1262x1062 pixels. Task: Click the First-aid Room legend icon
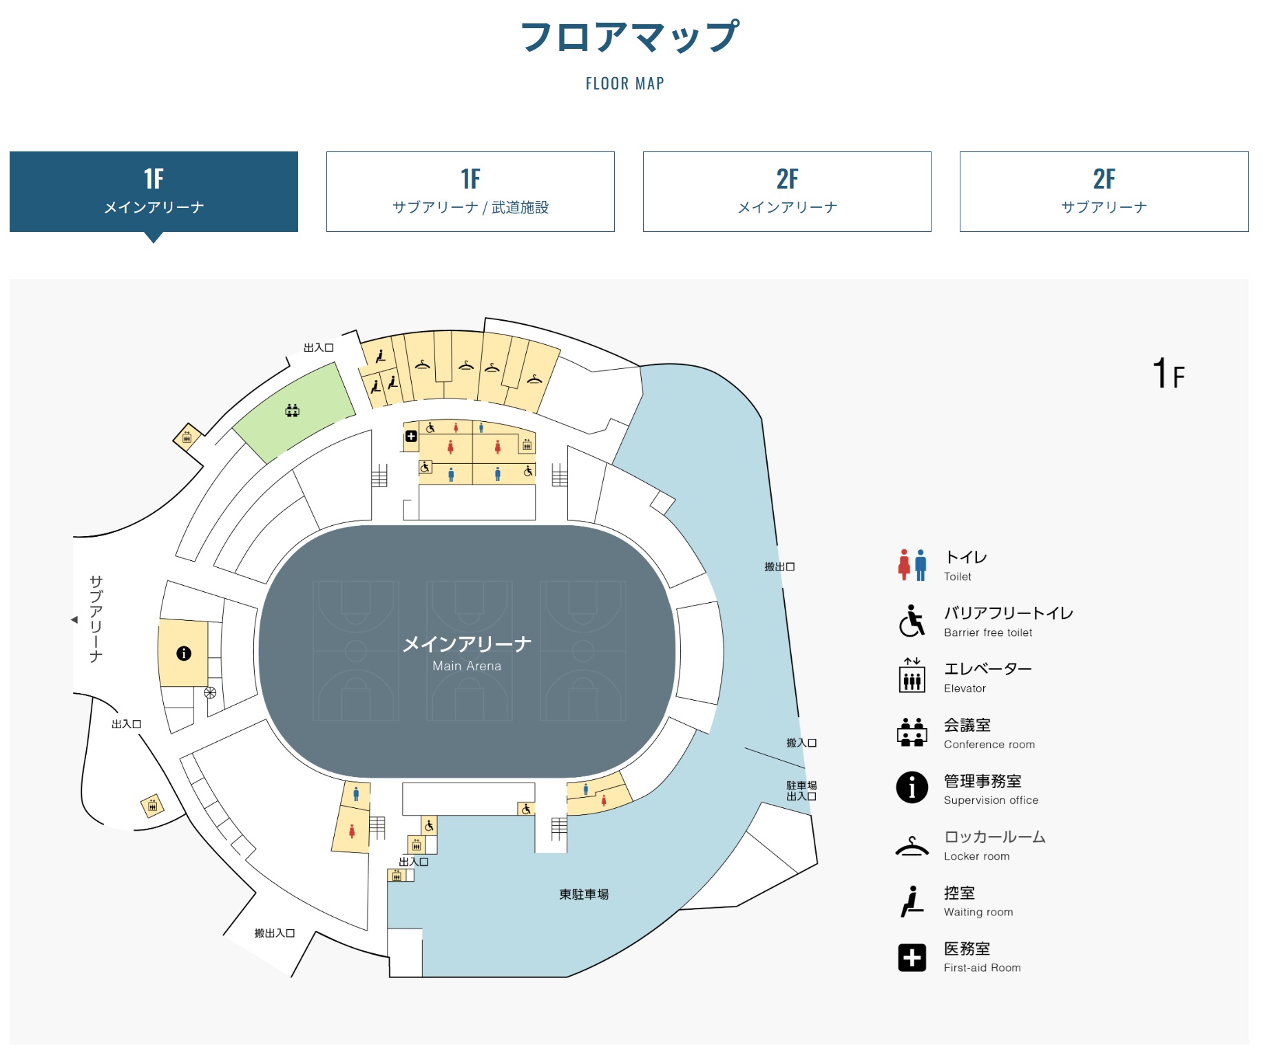click(x=912, y=957)
